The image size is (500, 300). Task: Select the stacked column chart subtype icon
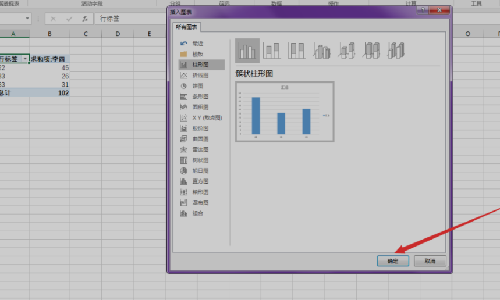[272, 51]
